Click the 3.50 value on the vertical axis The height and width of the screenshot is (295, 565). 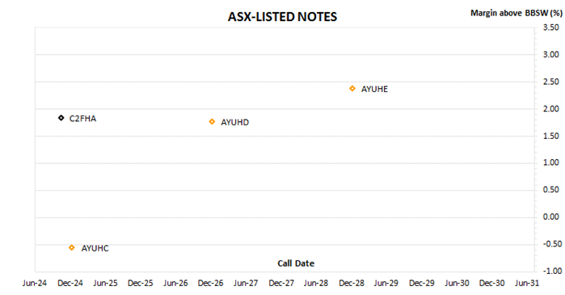coord(551,27)
